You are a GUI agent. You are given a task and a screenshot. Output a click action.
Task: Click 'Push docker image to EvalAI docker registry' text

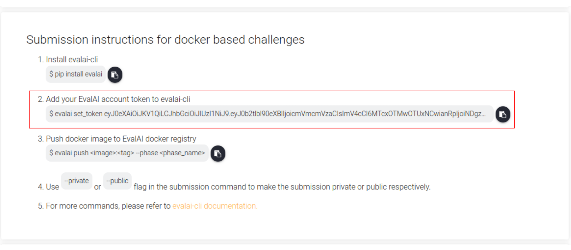pos(121,139)
